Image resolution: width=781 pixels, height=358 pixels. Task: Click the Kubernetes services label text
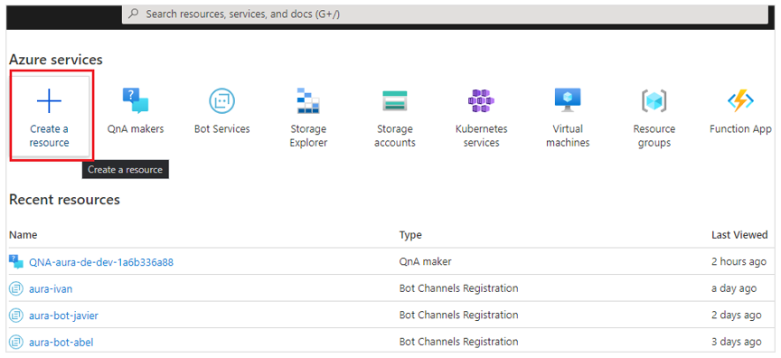point(481,136)
